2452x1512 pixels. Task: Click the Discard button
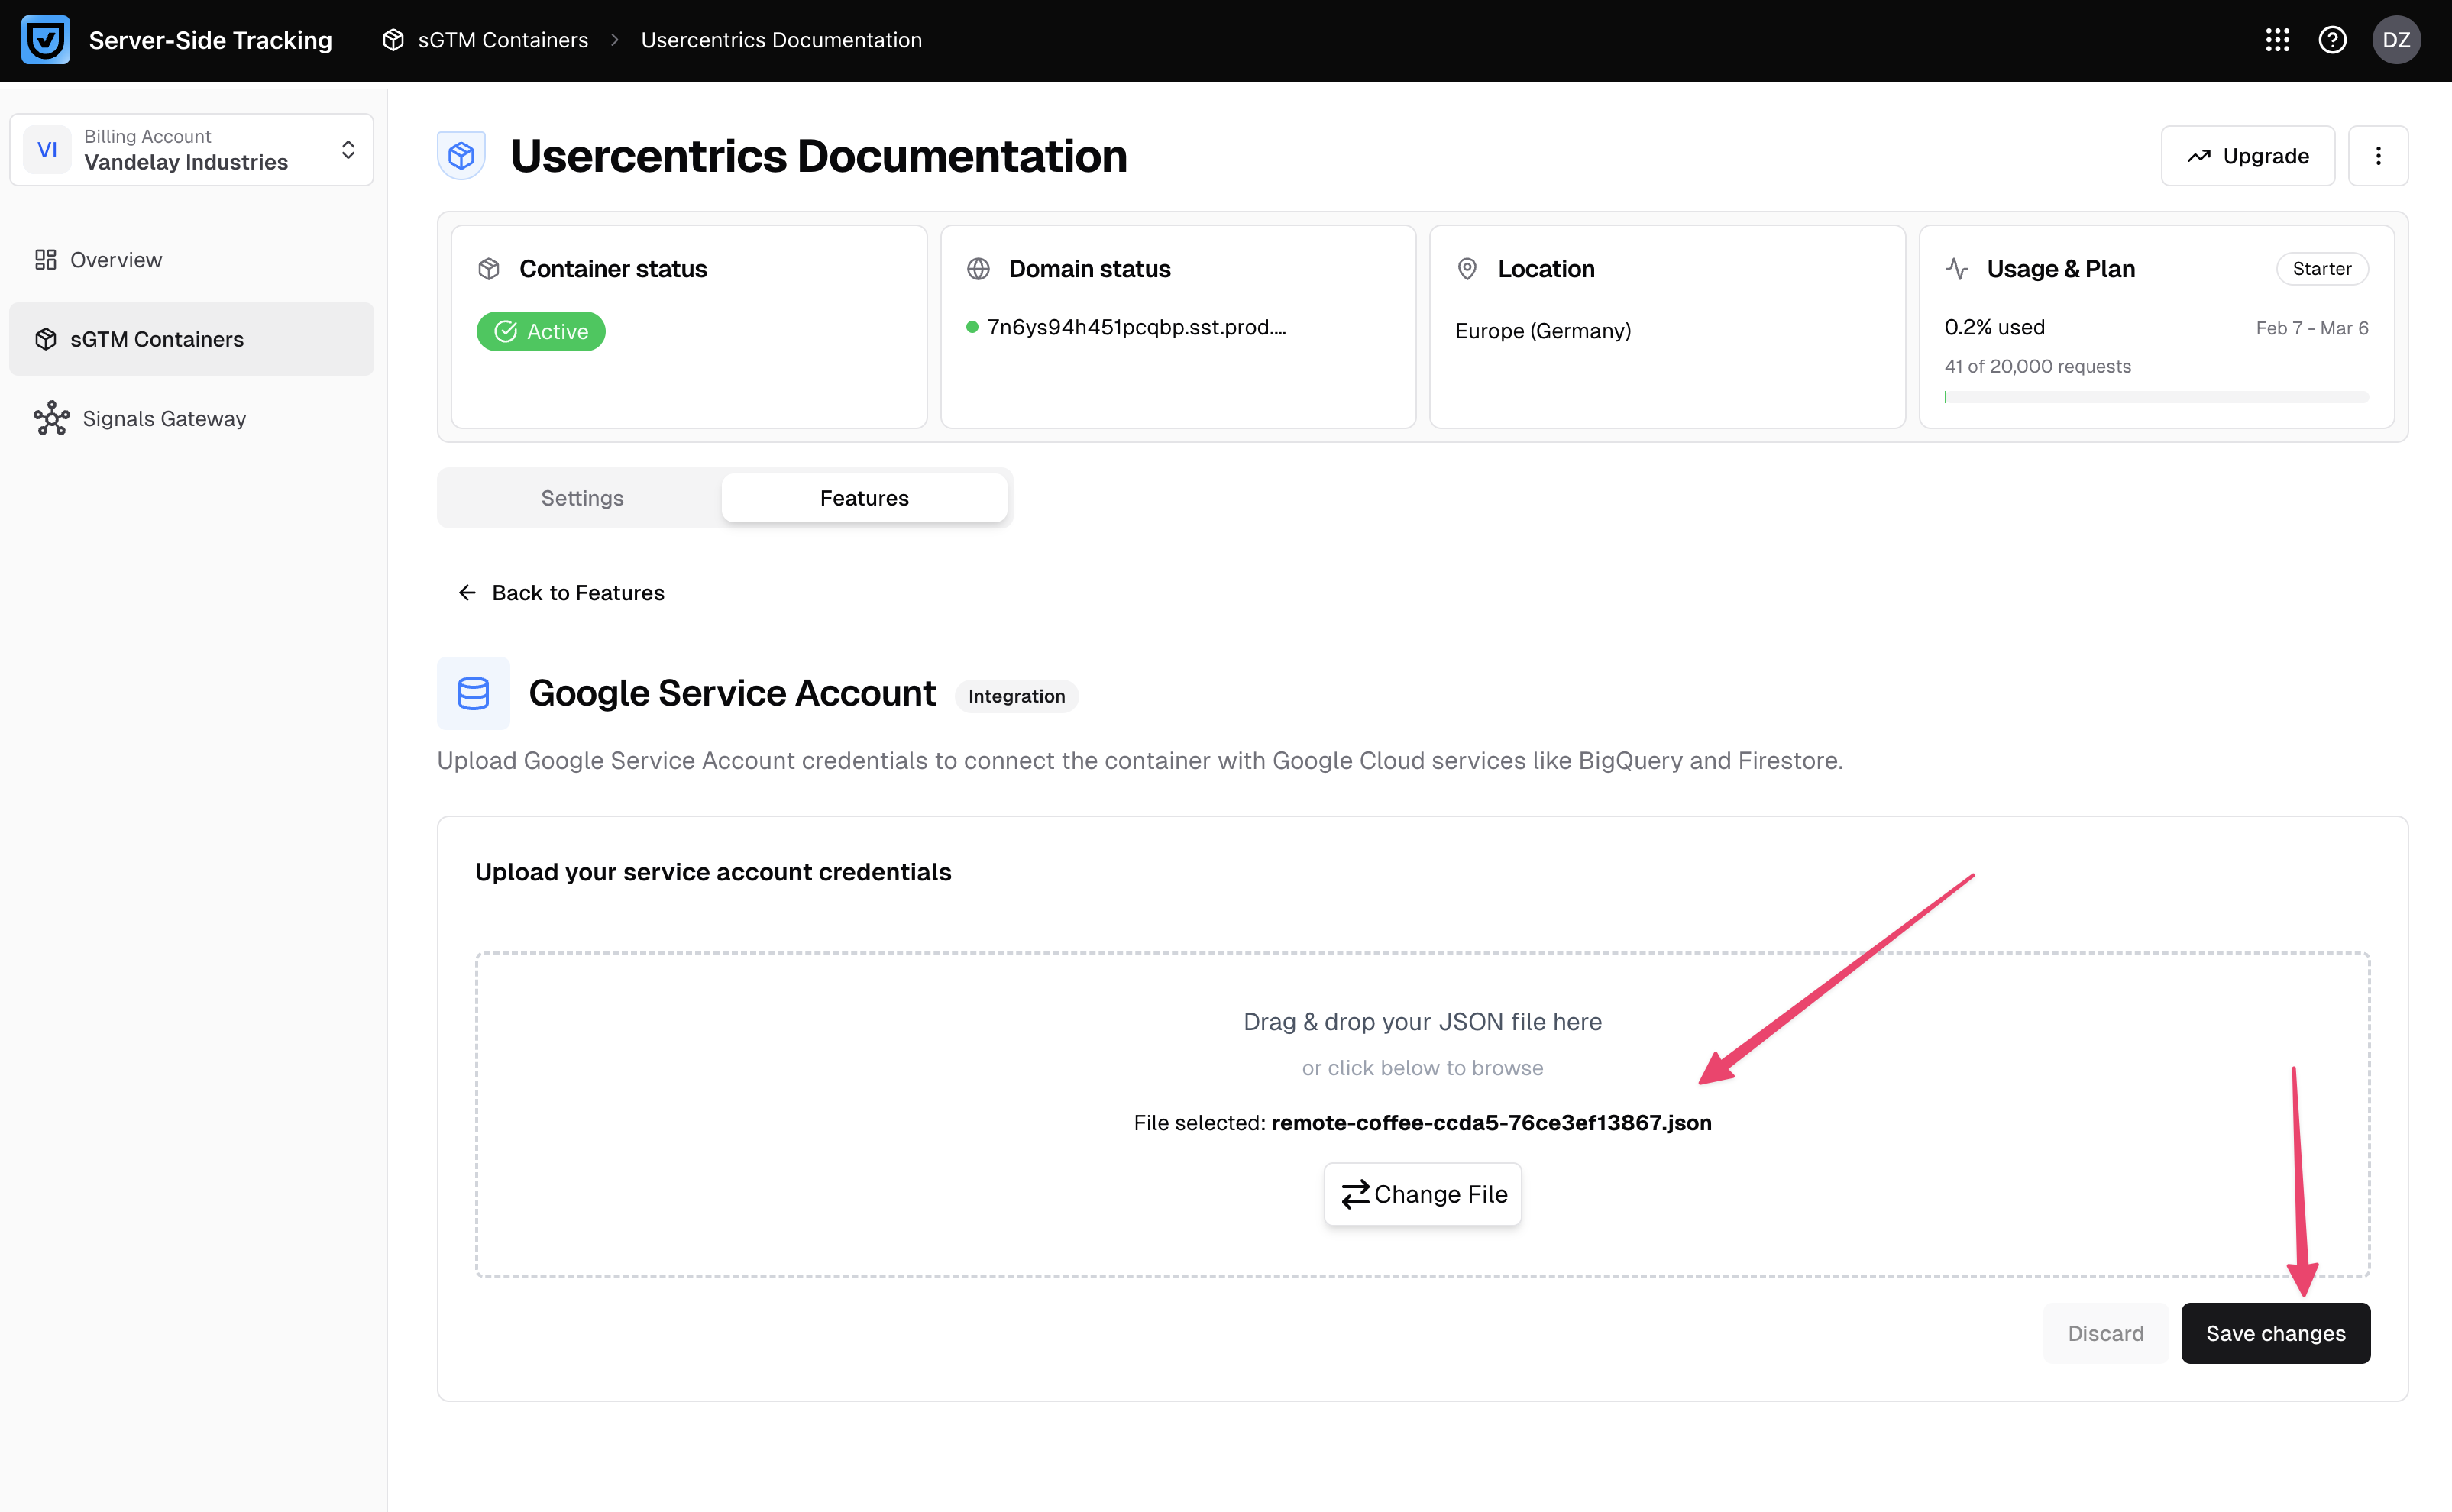2105,1333
